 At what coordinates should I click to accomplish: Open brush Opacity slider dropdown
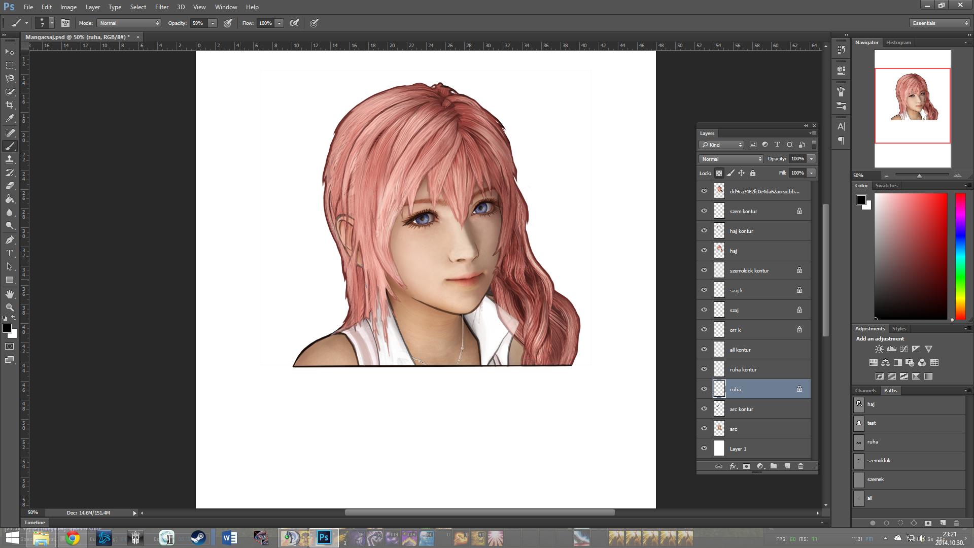213,23
